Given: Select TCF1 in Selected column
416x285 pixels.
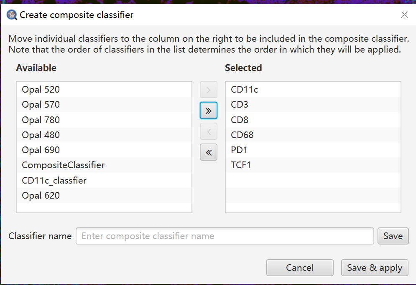Looking at the screenshot, I should coord(241,165).
